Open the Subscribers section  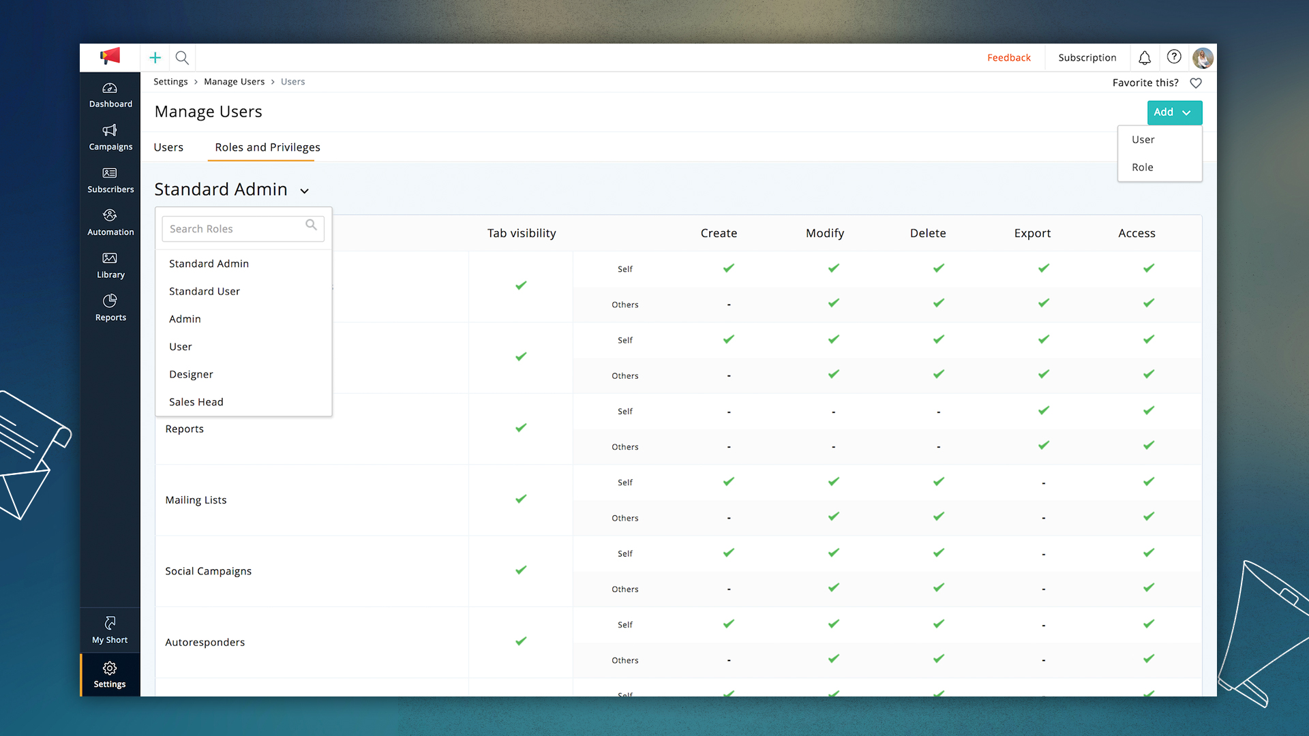[110, 180]
